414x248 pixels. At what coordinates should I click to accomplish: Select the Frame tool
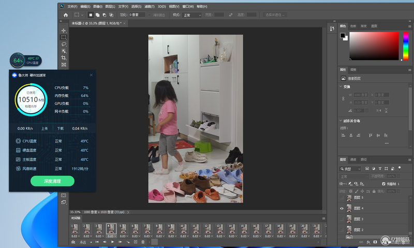64,65
